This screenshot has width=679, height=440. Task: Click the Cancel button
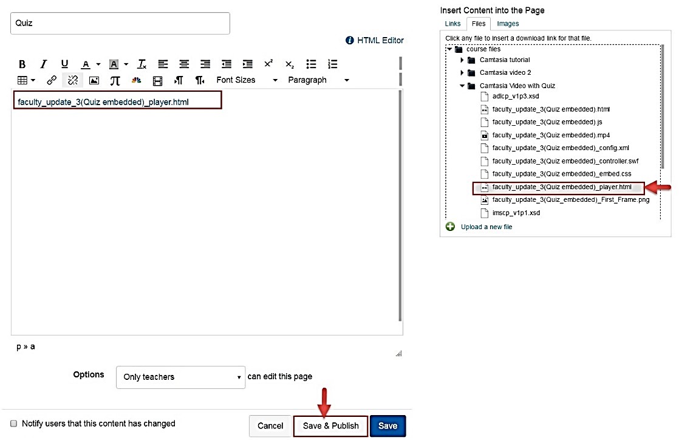click(270, 425)
